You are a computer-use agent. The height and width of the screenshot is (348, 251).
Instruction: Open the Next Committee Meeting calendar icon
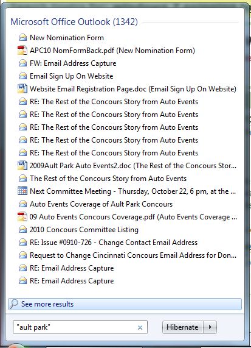[x=22, y=191]
